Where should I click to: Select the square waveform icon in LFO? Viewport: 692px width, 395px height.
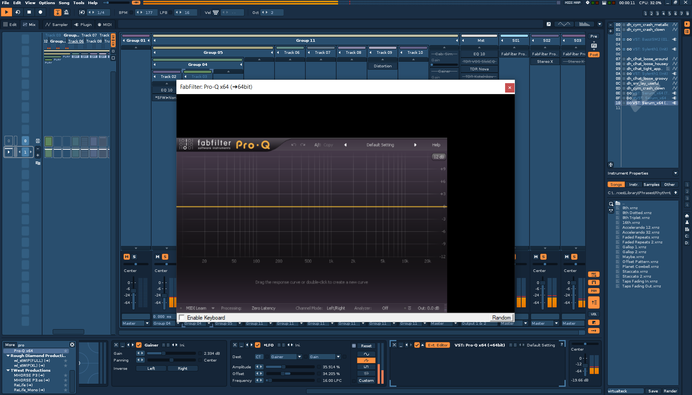tap(366, 367)
